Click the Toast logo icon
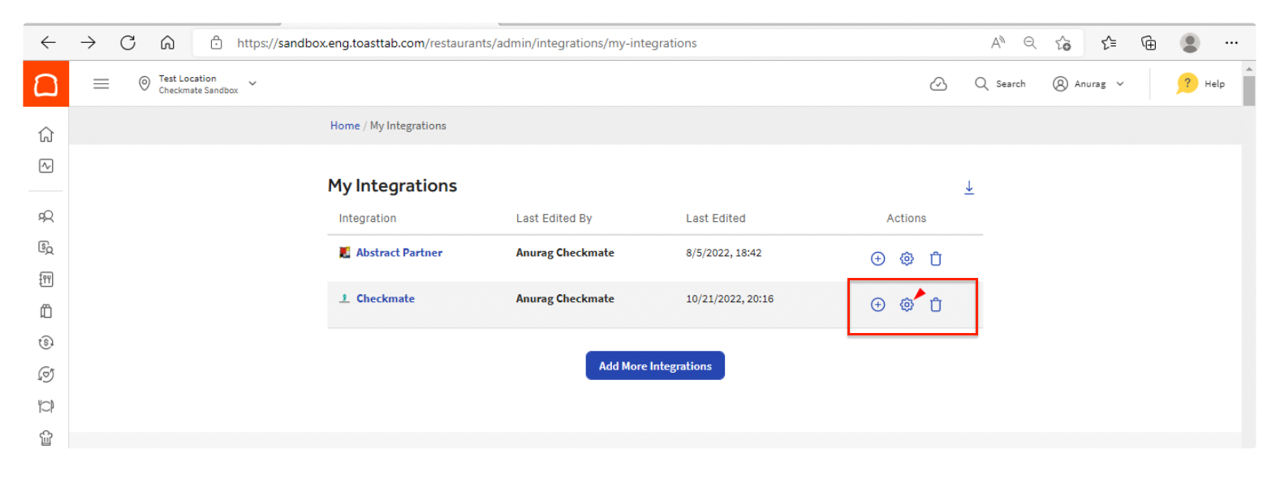This screenshot has height=491, width=1263. click(46, 83)
